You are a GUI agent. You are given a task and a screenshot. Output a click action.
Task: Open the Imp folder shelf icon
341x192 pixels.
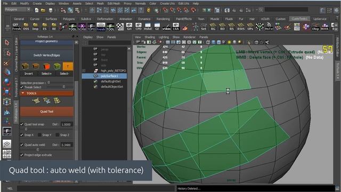point(35,27)
